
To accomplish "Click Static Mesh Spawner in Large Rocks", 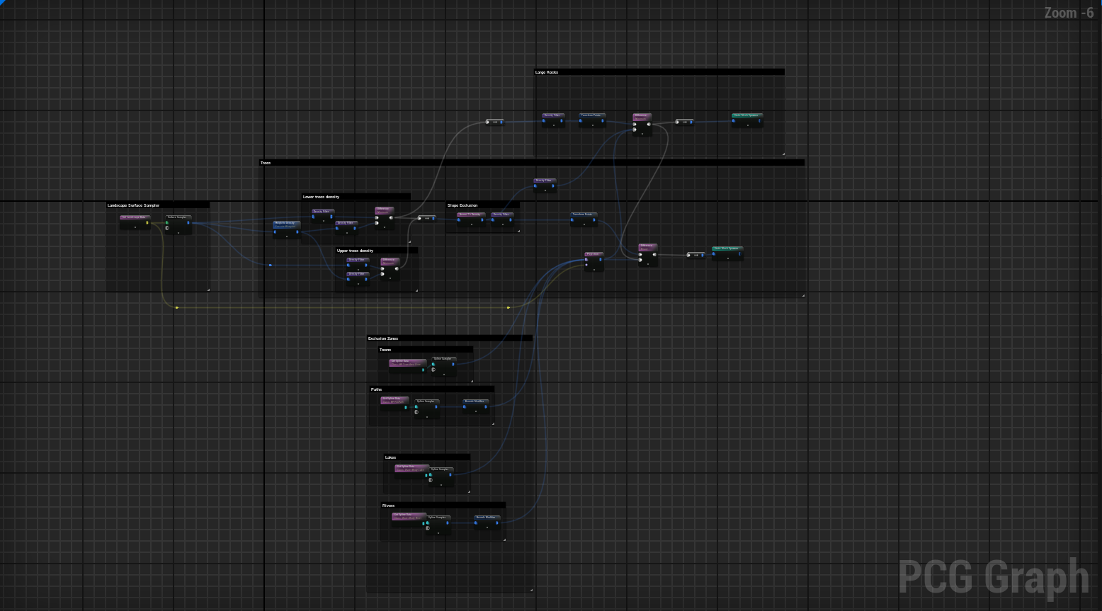I will (747, 115).
